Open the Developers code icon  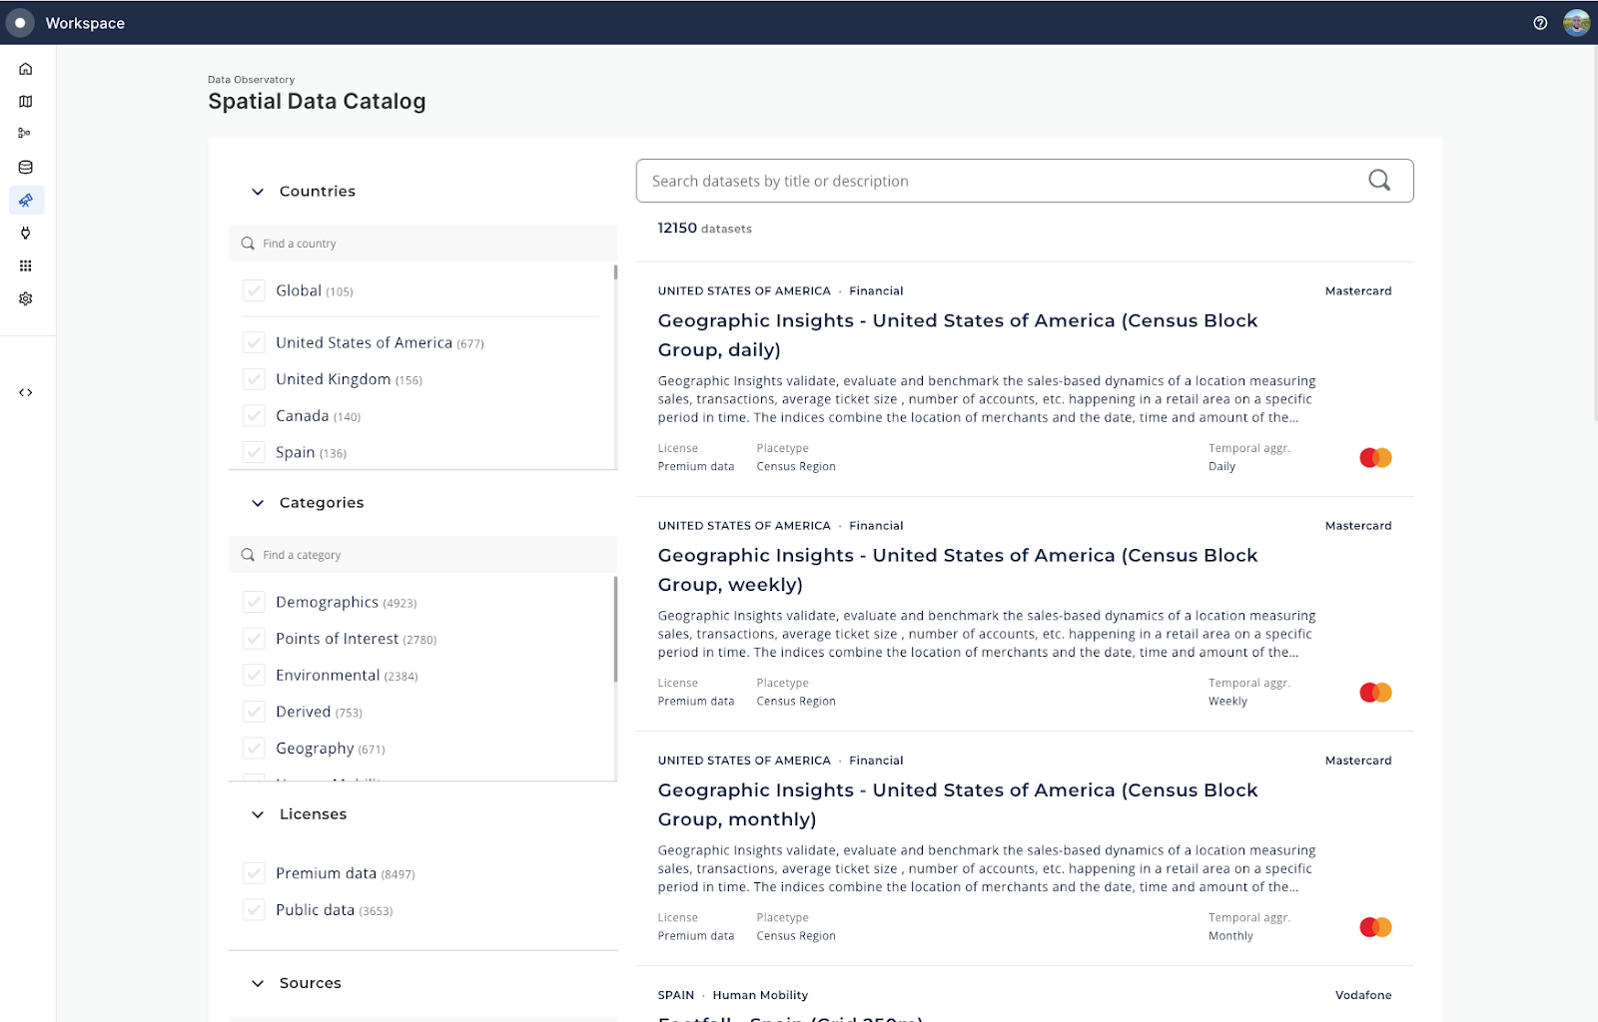tap(25, 392)
